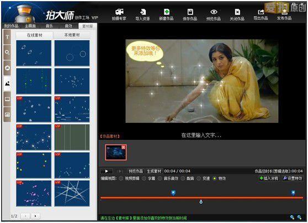Click the 拍摄专家 camera icon
The image size is (308, 223).
pos(119,12)
